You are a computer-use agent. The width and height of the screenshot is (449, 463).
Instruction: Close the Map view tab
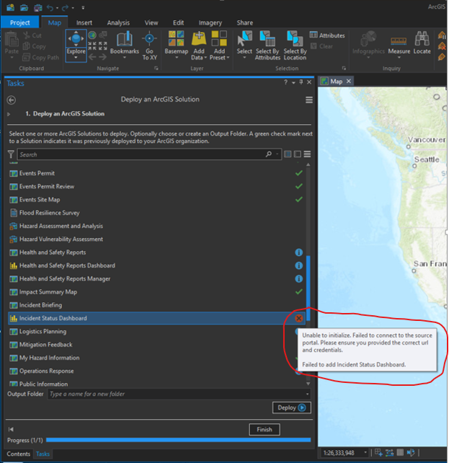point(348,81)
